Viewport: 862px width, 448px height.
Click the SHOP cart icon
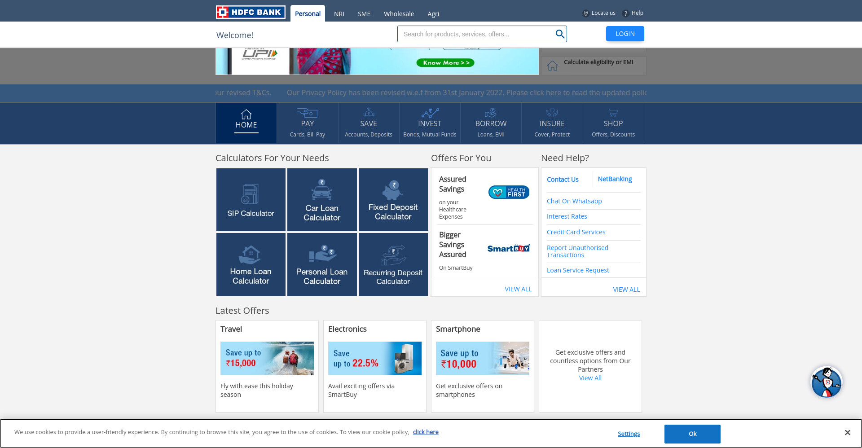(x=613, y=113)
